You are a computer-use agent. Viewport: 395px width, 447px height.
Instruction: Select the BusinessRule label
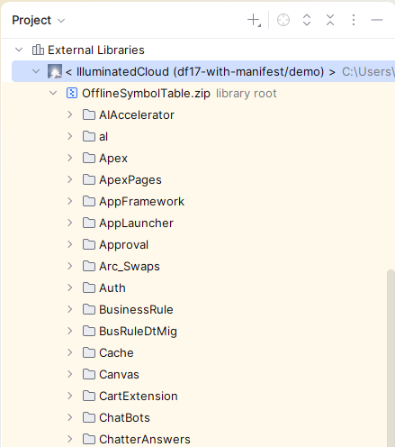[x=136, y=310]
